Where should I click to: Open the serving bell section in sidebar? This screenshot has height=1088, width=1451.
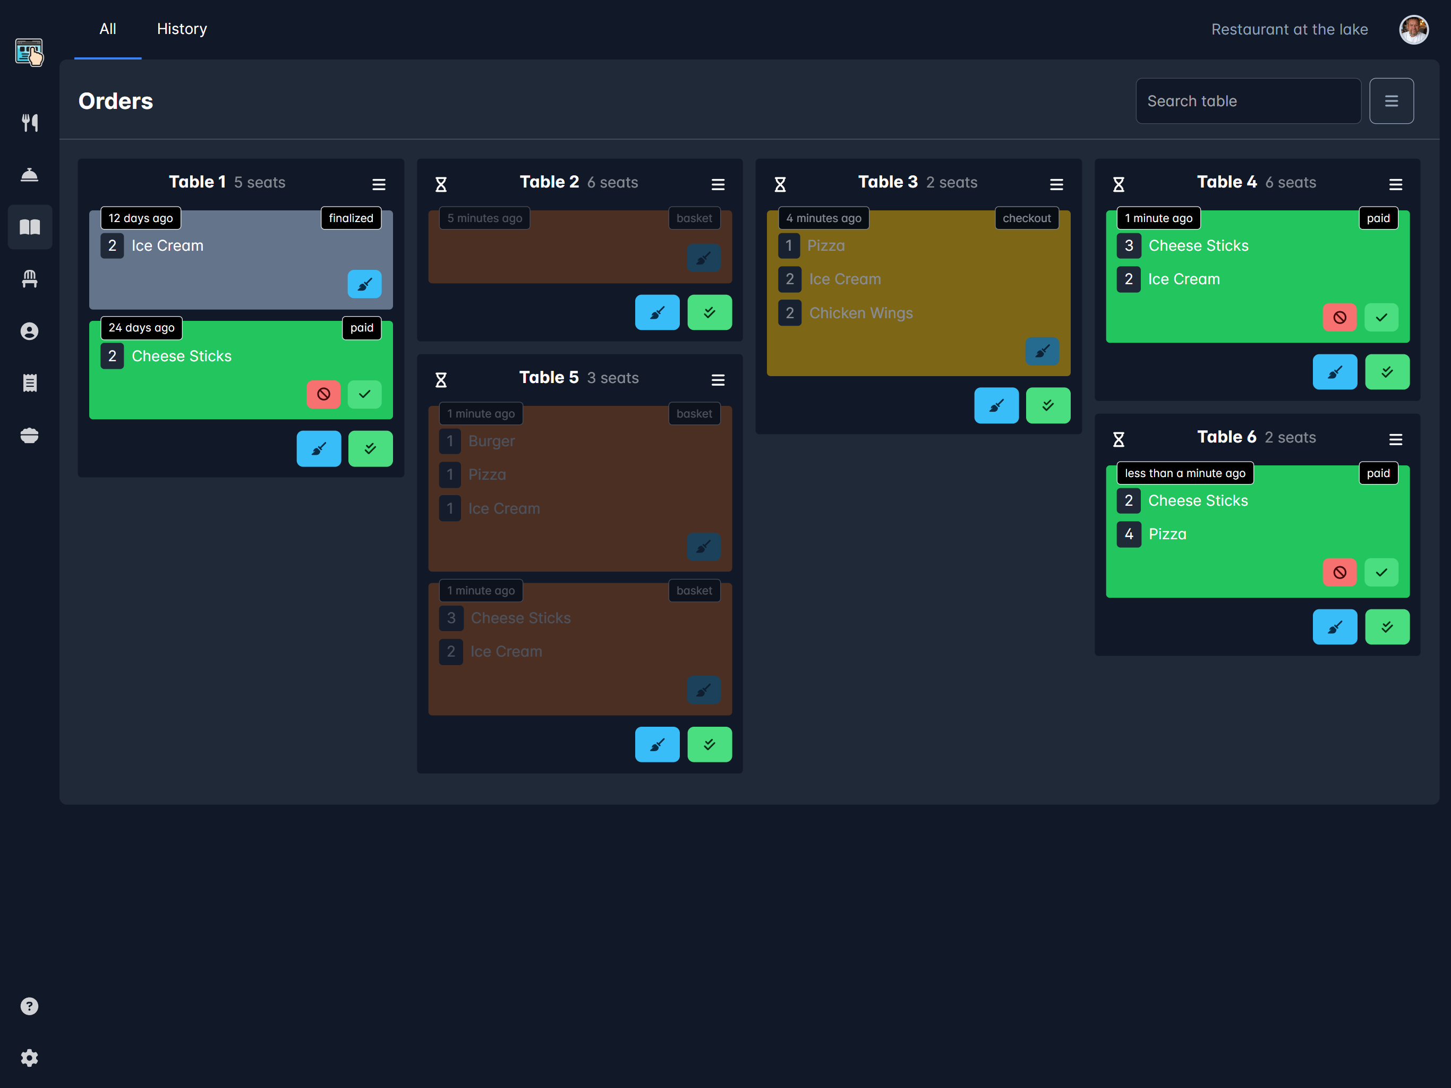click(x=30, y=175)
